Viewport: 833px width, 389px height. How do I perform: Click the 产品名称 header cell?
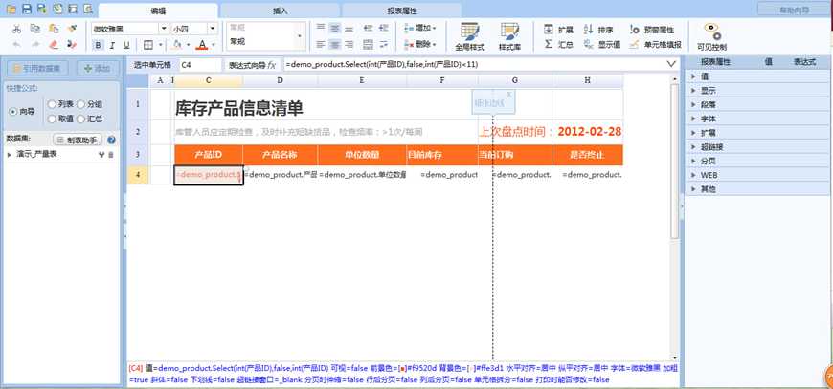tap(280, 155)
